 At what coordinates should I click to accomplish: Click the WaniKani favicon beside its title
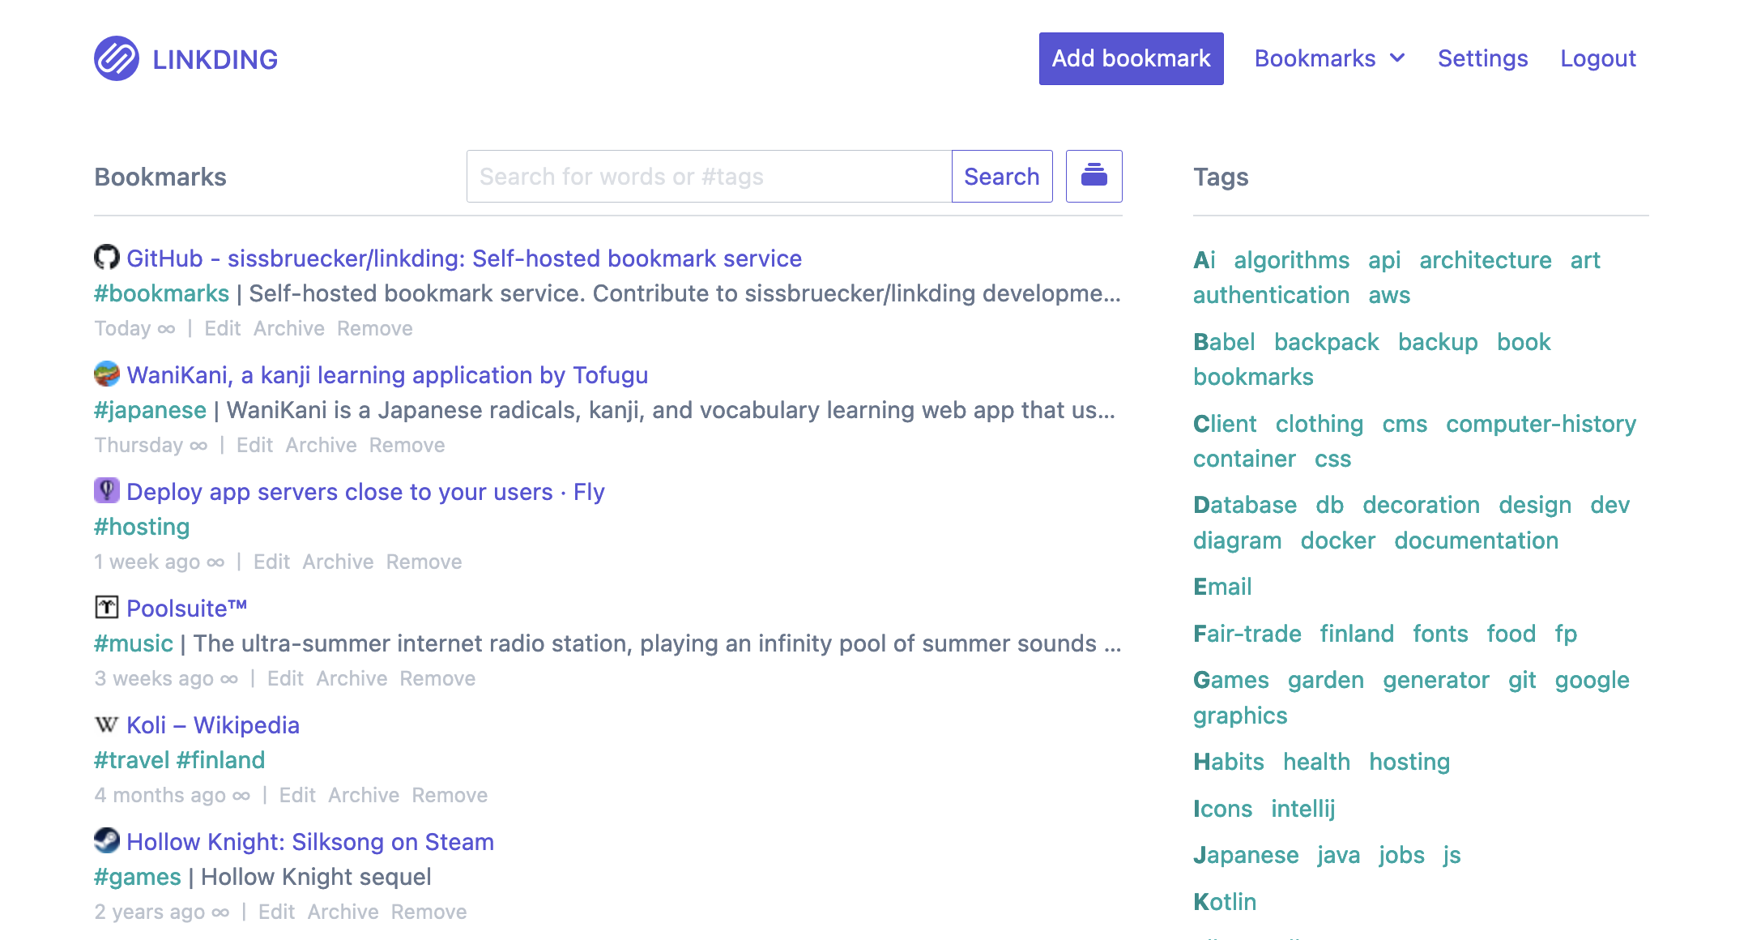pos(106,374)
